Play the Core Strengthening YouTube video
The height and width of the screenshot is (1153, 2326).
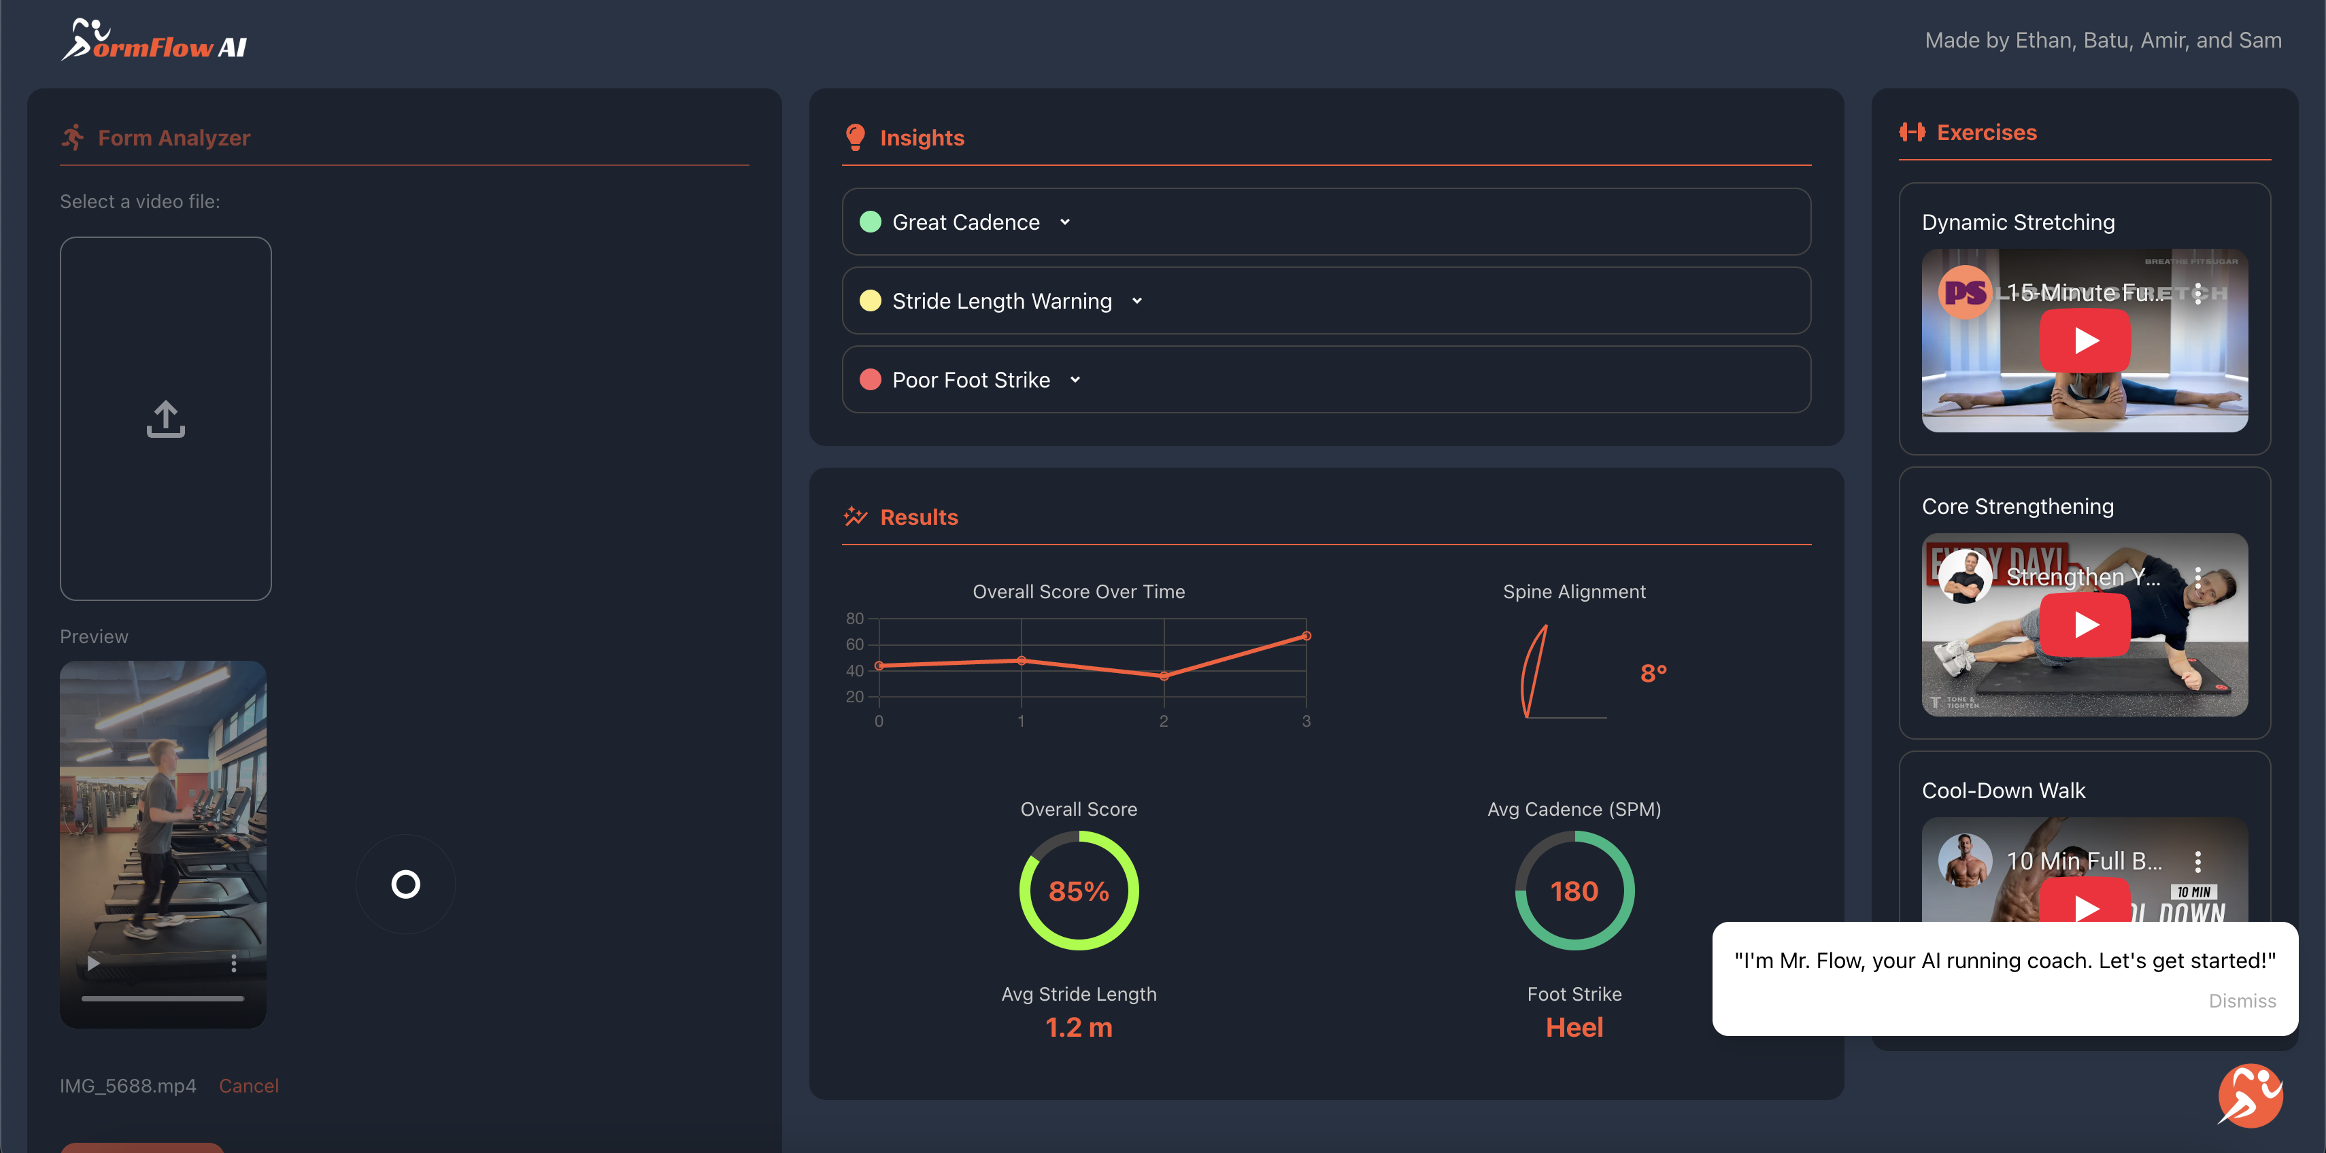2084,625
